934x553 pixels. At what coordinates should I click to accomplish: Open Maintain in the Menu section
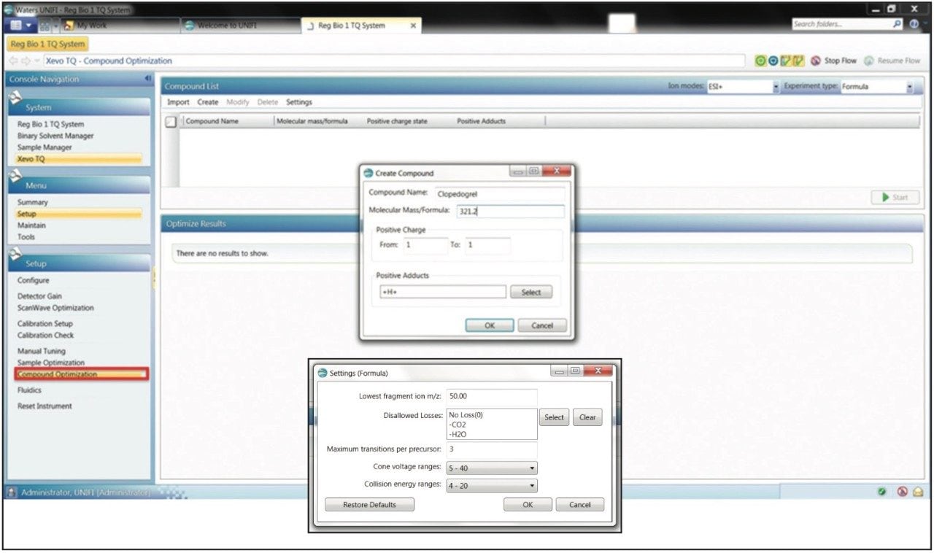point(31,225)
